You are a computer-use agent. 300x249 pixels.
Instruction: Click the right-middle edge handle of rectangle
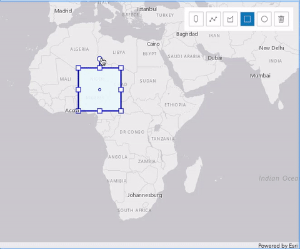(x=121, y=89)
